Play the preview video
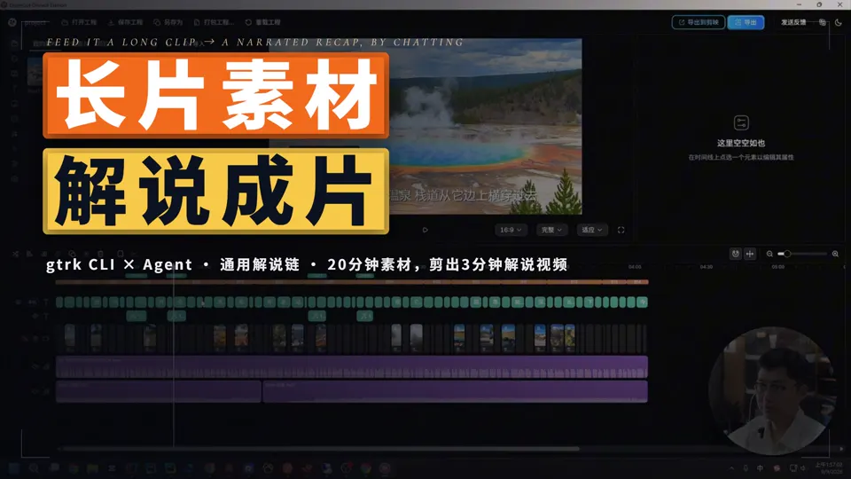This screenshot has width=851, height=479. 425,230
